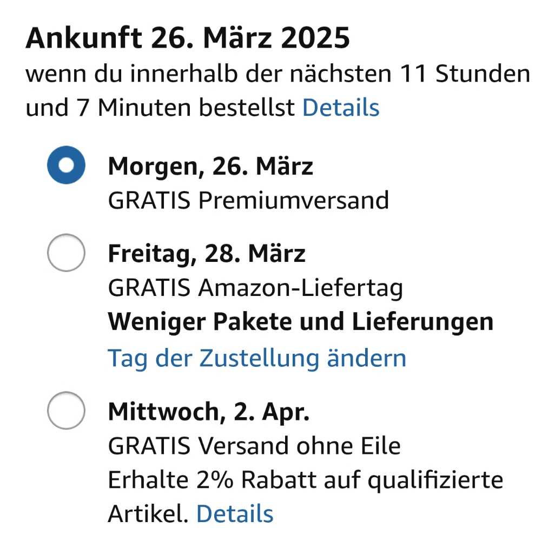The image size is (535, 541).
Task: Click the GRATIS Premiumversand text
Action: [x=248, y=201]
